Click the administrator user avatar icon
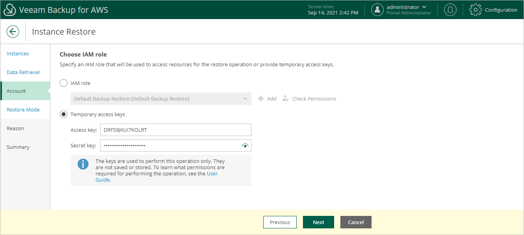 tap(377, 10)
